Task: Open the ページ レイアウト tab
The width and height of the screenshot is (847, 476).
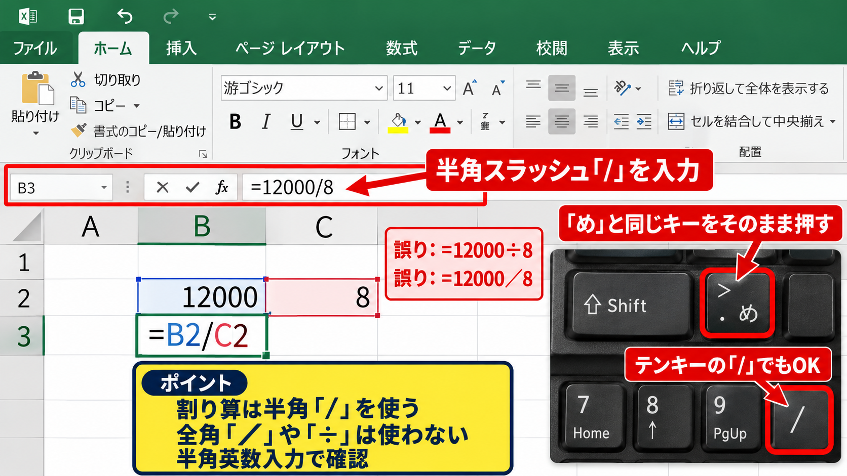Action: coord(290,48)
